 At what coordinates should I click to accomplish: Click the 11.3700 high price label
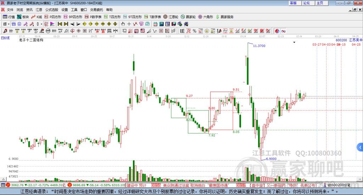pos(259,46)
